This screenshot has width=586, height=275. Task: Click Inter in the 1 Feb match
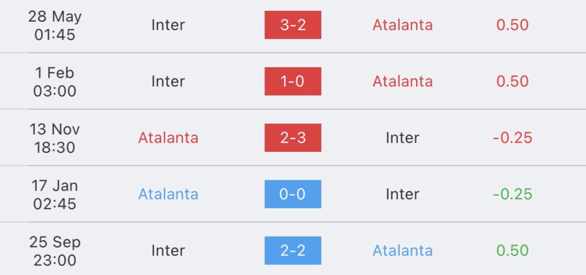click(x=168, y=81)
